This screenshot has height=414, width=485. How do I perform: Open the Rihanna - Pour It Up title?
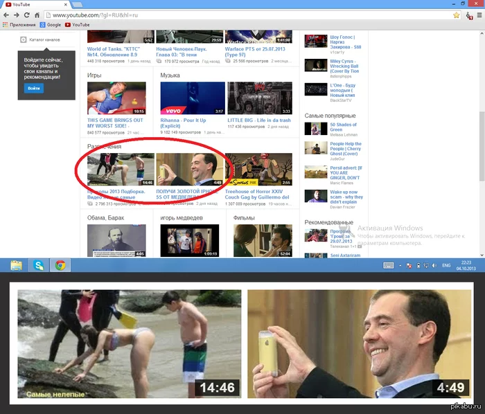183,123
